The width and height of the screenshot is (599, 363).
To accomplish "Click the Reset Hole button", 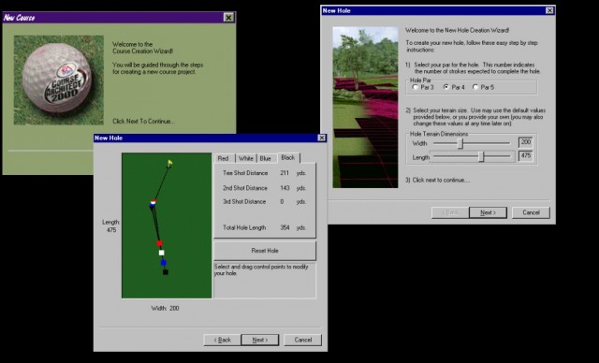I will pos(265,251).
